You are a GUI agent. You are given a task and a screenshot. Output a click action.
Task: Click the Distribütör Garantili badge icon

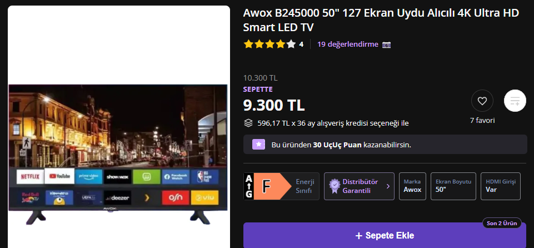click(x=335, y=186)
